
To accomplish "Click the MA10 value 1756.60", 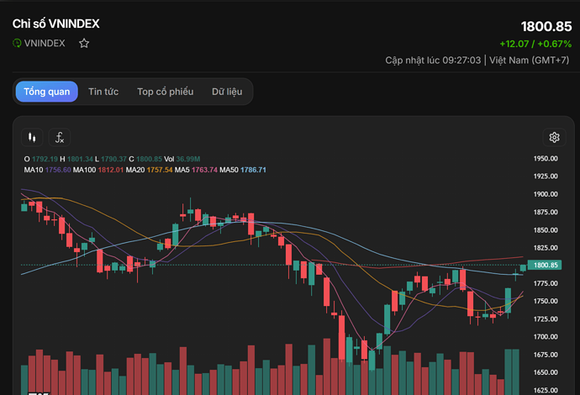I will [58, 170].
